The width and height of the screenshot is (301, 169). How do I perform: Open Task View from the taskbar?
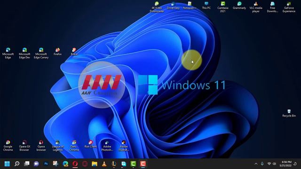click(x=27, y=164)
